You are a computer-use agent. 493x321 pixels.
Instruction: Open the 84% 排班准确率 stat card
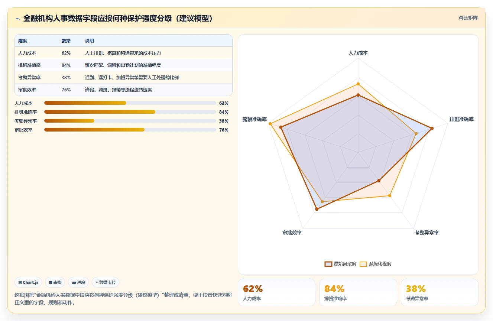(358, 292)
